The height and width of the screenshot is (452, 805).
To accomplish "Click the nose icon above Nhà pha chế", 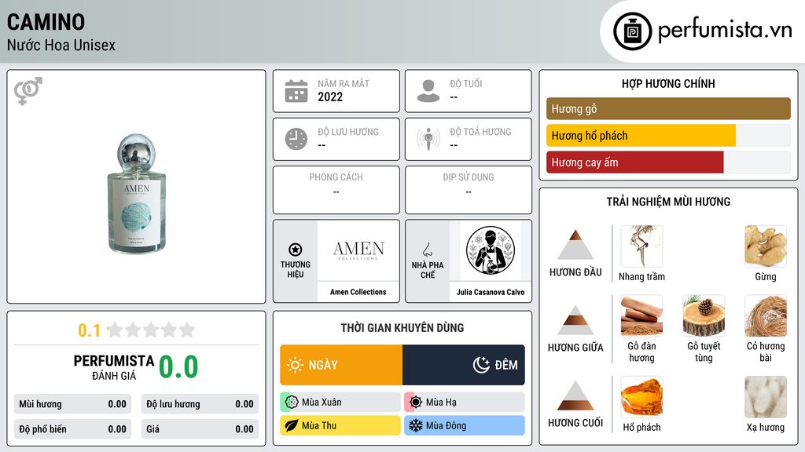I will pyautogui.click(x=427, y=250).
